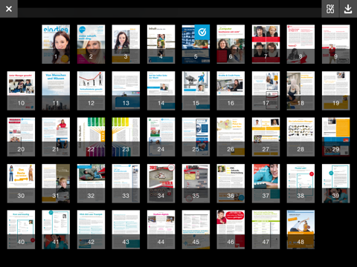Open page 6 thumbnail
Viewport: 357px width, 267px height.
[231, 44]
